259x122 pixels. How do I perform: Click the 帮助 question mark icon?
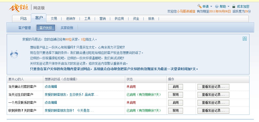coord(217,6)
